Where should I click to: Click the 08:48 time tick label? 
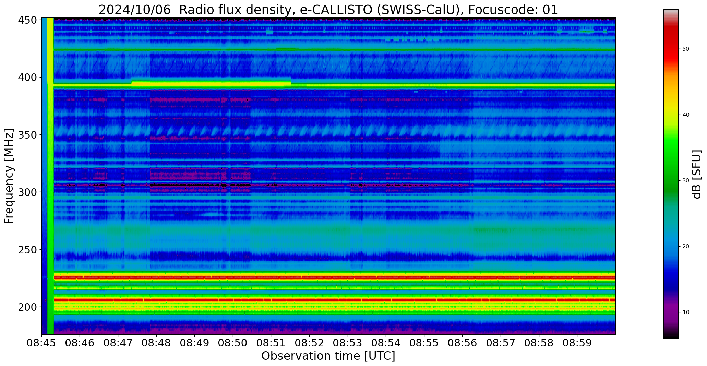156,343
